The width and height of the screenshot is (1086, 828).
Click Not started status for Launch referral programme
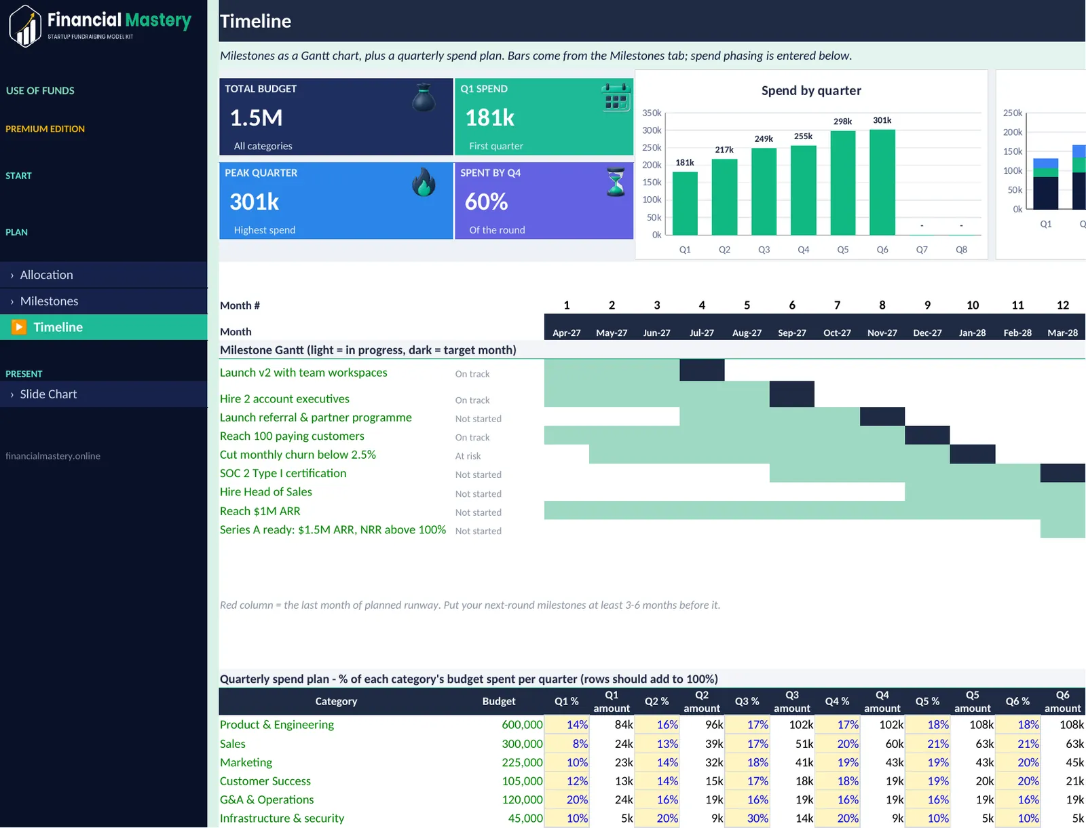479,419
